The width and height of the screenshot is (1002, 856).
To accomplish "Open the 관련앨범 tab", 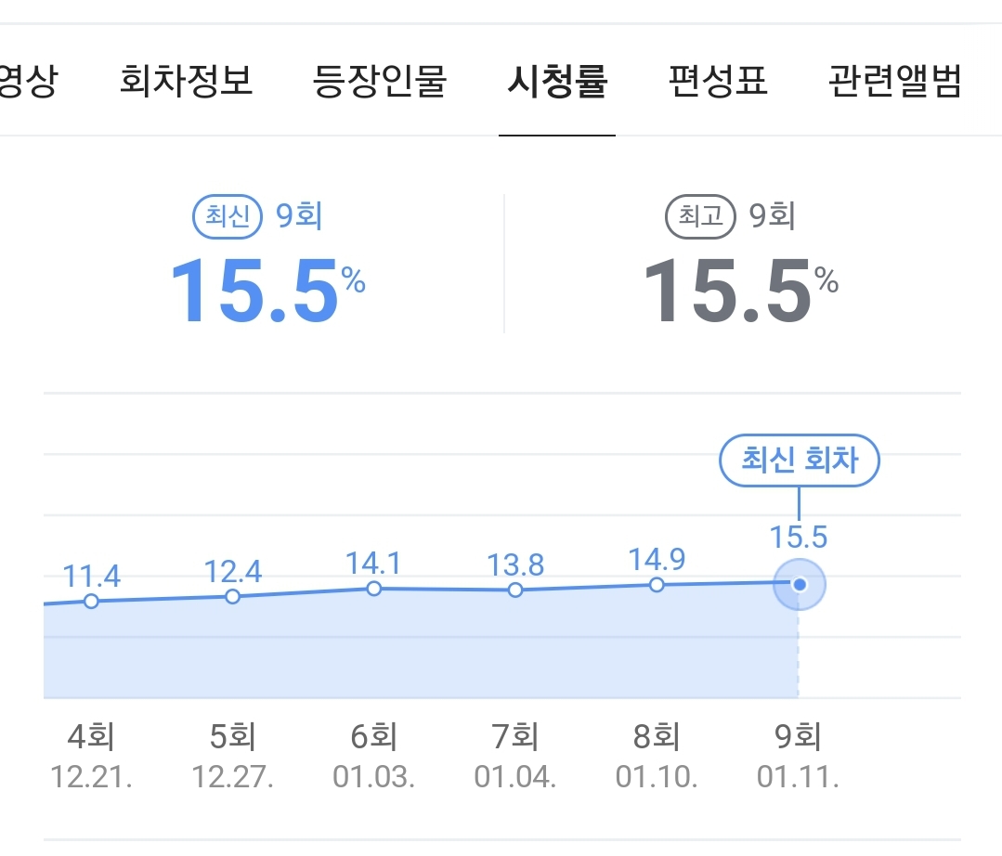I will 894,82.
